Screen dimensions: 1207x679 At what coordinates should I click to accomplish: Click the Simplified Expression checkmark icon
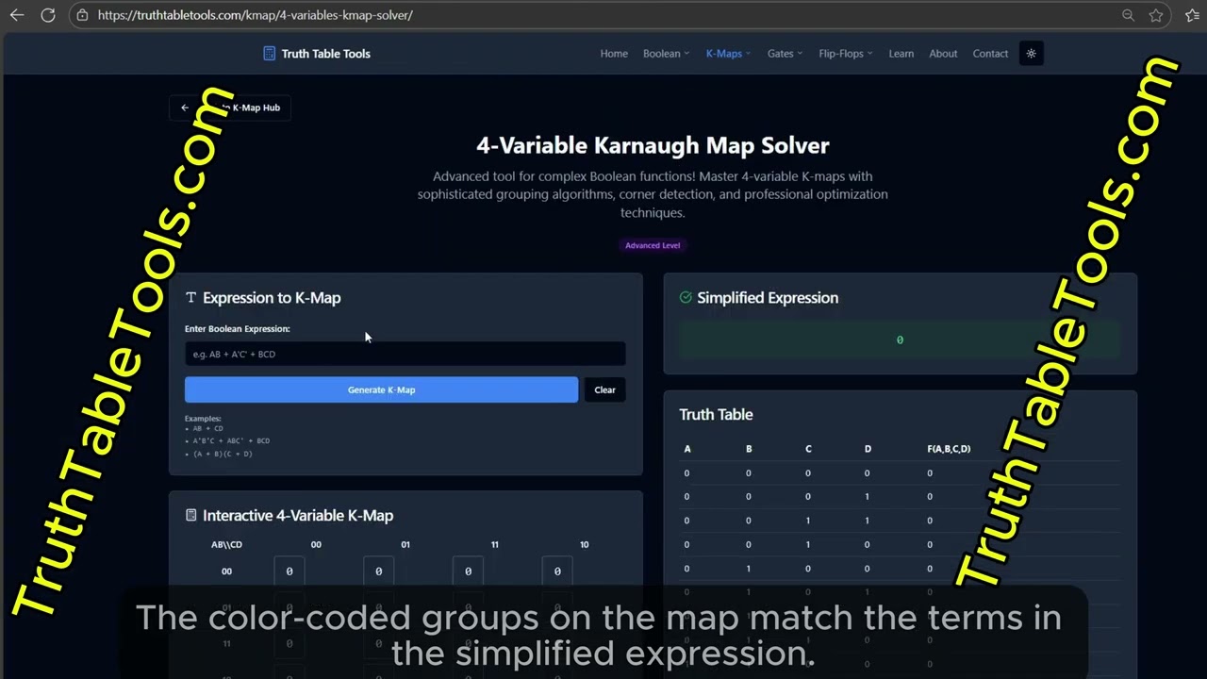click(x=686, y=297)
